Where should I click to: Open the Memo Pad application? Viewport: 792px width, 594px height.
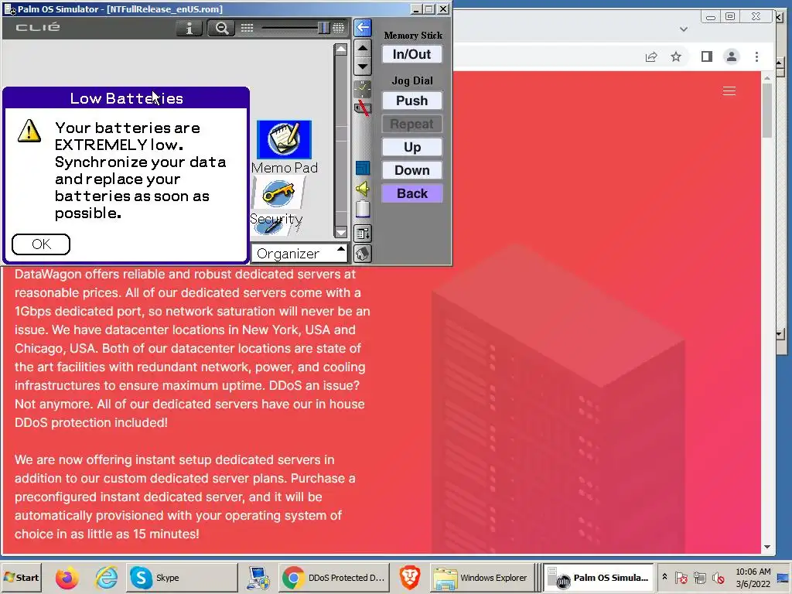click(x=285, y=146)
